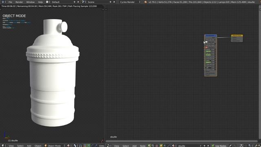Click the node editor horizontal scrollbar
Screen dimensions: 261x147
182,141
